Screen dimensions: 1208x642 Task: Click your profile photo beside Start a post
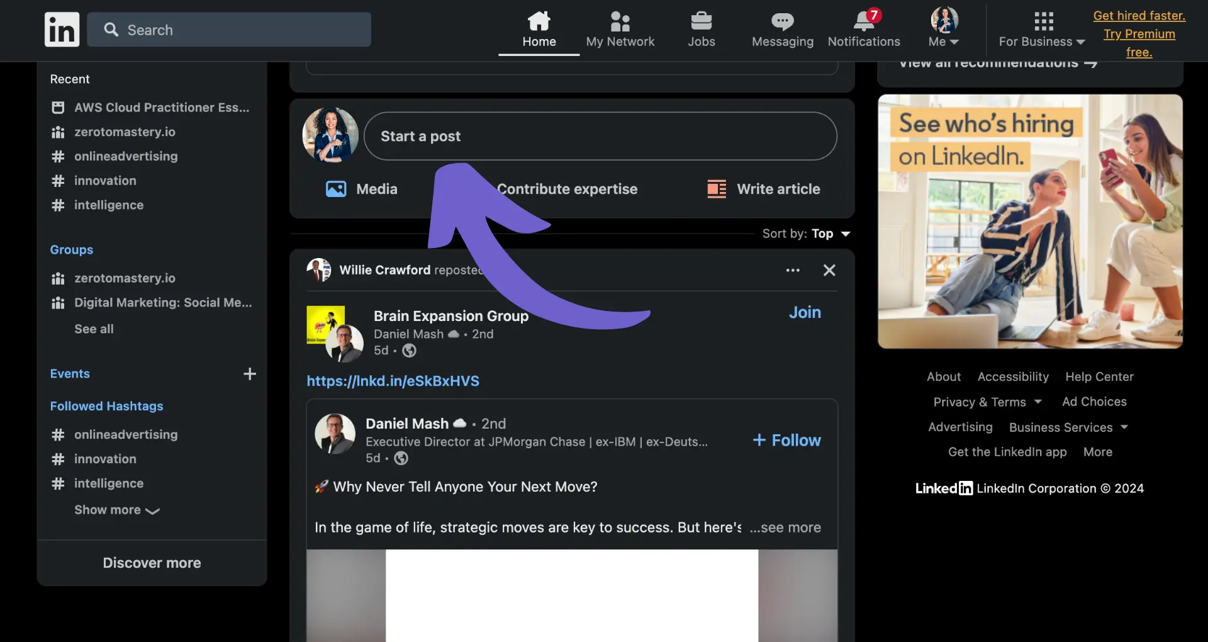(x=330, y=135)
